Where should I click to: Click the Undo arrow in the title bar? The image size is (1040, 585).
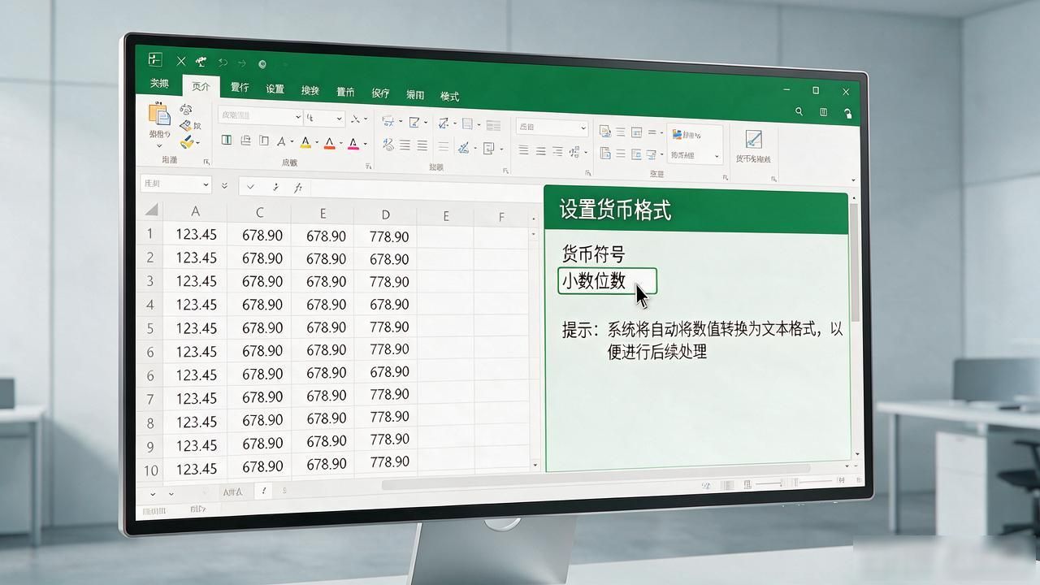pos(223,63)
